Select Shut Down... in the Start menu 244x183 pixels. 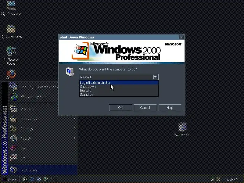click(x=43, y=170)
